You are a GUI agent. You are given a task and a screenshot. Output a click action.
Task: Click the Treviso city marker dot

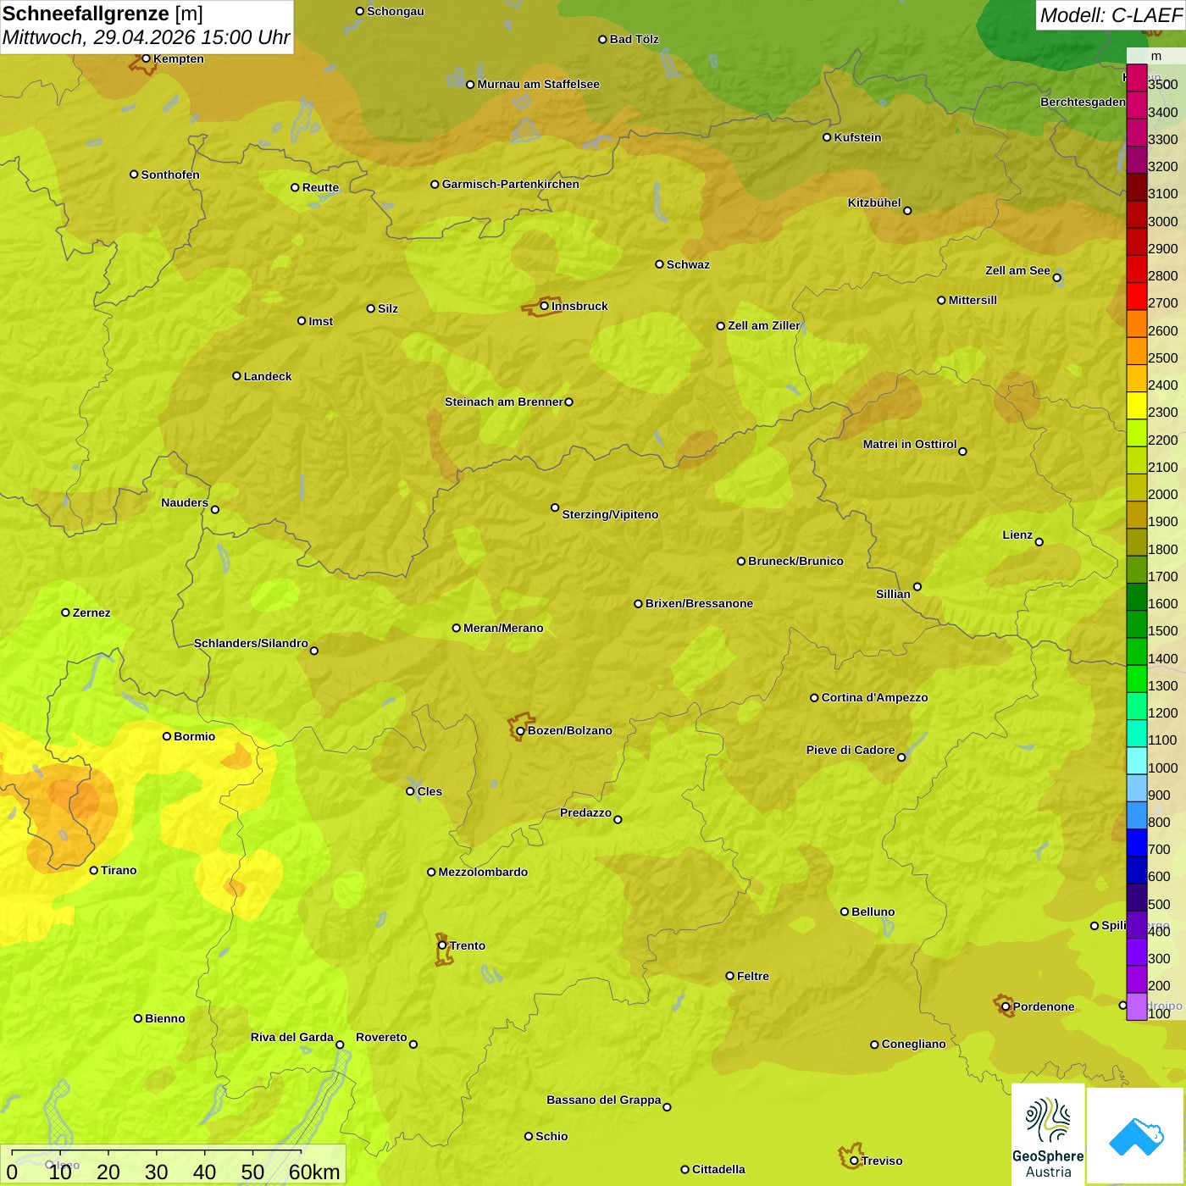click(x=854, y=1161)
